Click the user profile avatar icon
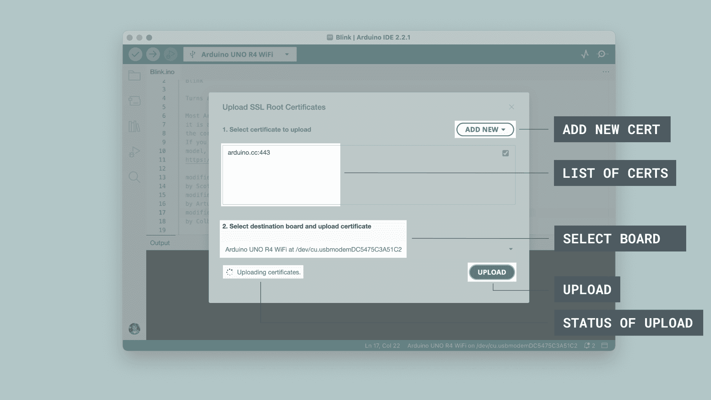This screenshot has width=711, height=400. pos(134,329)
